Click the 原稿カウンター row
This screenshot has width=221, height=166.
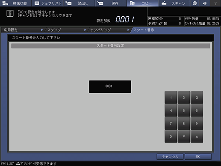pos(165,19)
